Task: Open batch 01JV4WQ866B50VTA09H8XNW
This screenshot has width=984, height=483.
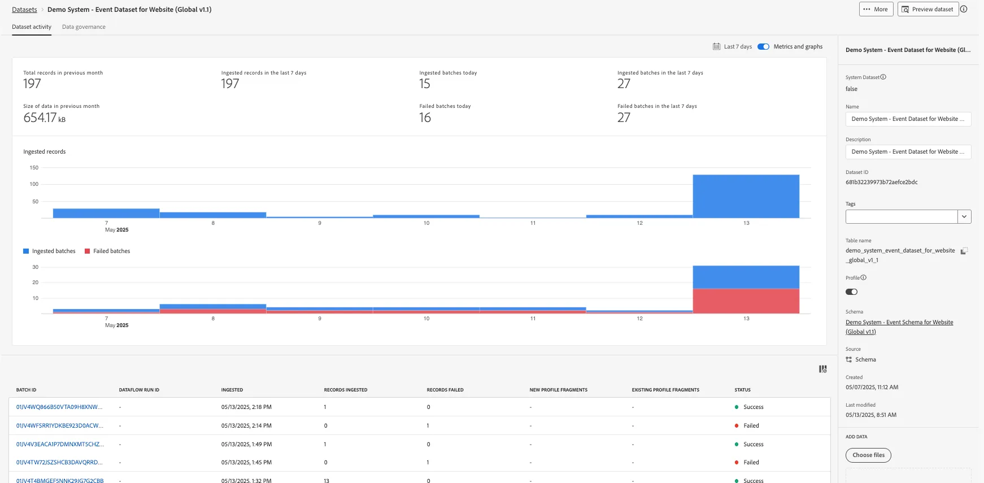Action: (59, 407)
